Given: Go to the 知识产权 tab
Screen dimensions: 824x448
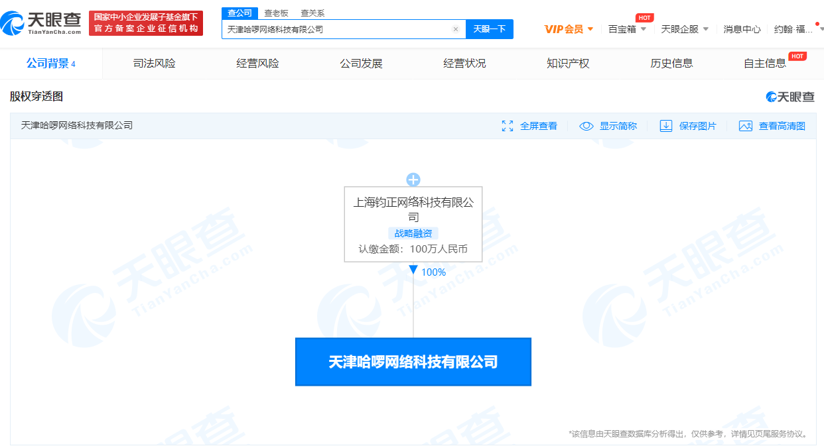Looking at the screenshot, I should pyautogui.click(x=568, y=64).
